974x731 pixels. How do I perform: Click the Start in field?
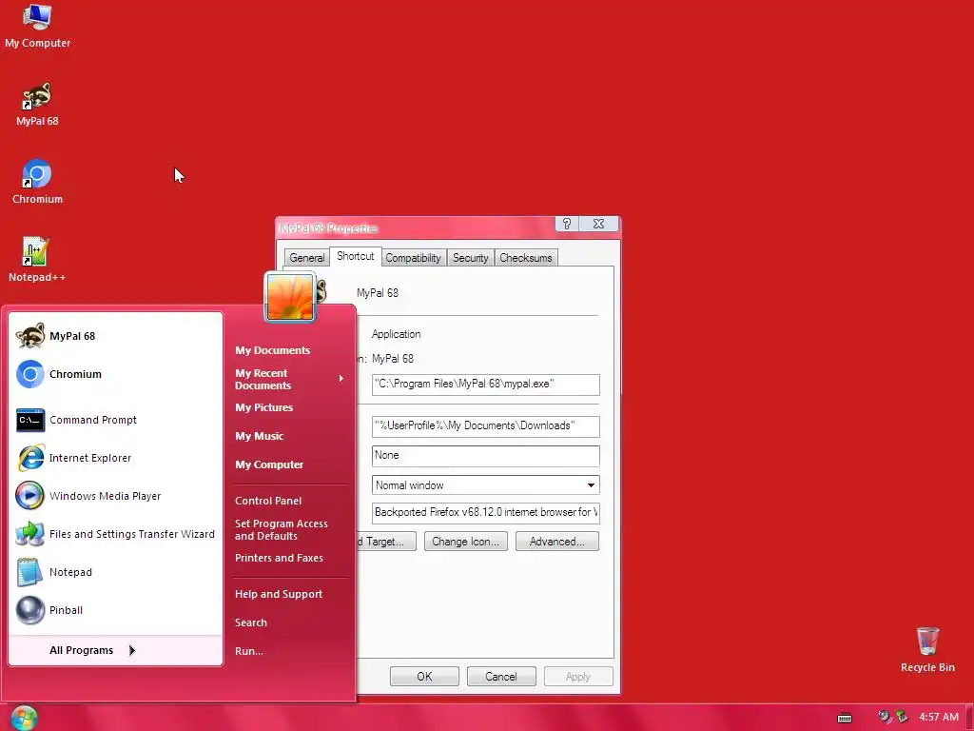(486, 426)
